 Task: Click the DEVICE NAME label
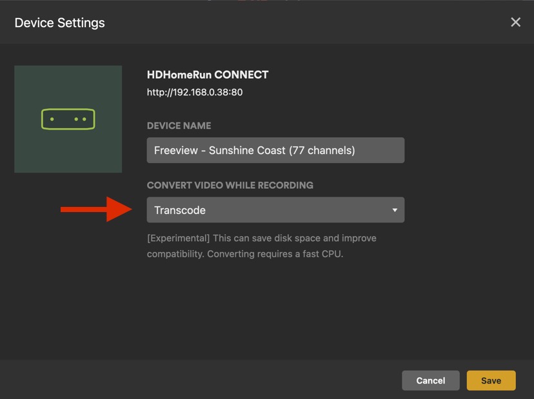pos(179,126)
